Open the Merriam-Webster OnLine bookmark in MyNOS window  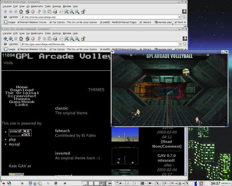32,22
